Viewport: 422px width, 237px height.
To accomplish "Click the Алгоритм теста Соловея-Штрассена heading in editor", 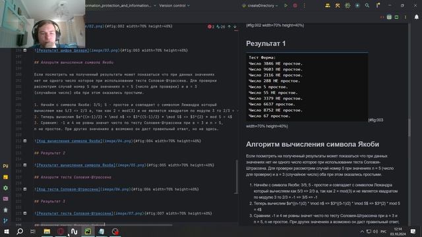I will (73, 177).
